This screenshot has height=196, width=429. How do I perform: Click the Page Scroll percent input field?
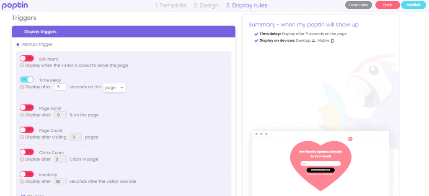click(x=60, y=115)
